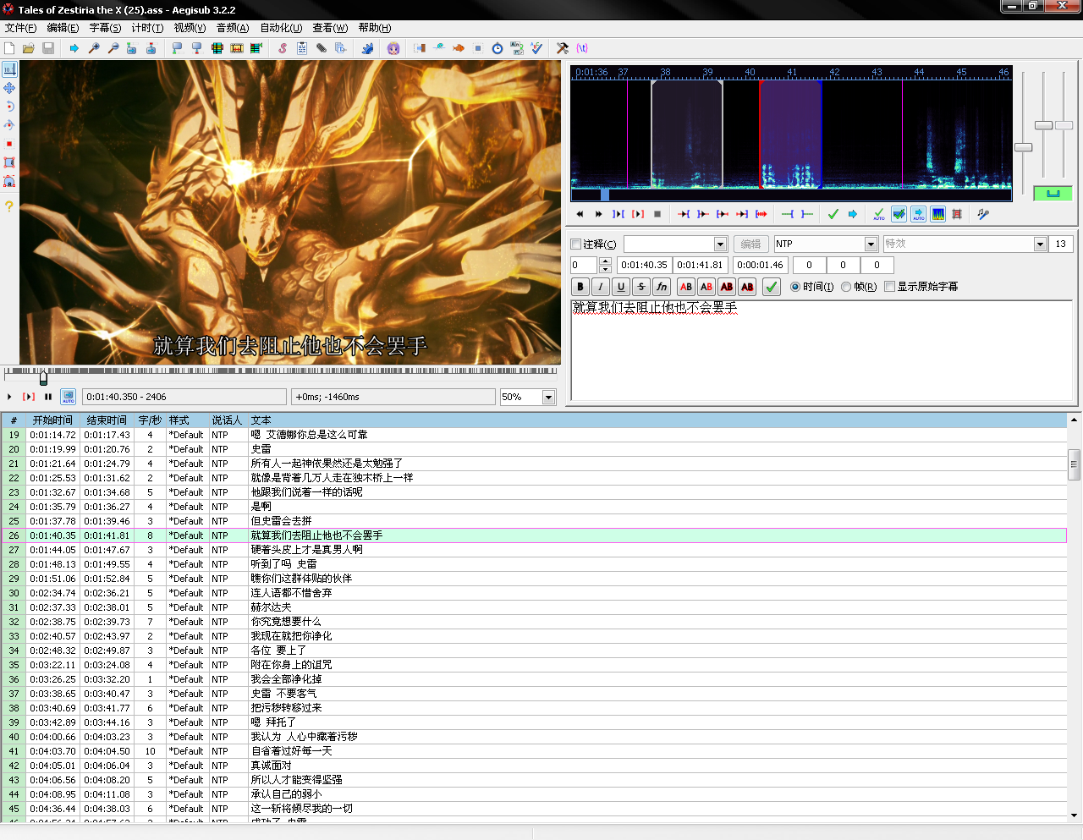
Task: Open the 字幕(S) menu
Action: coord(105,28)
